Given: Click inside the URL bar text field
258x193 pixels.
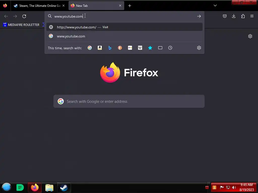Looking at the screenshot, I should [x=124, y=16].
